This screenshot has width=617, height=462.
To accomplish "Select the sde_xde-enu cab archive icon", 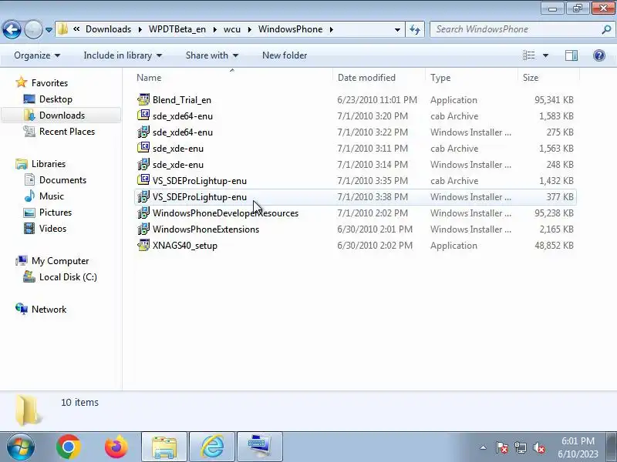I will click(143, 148).
